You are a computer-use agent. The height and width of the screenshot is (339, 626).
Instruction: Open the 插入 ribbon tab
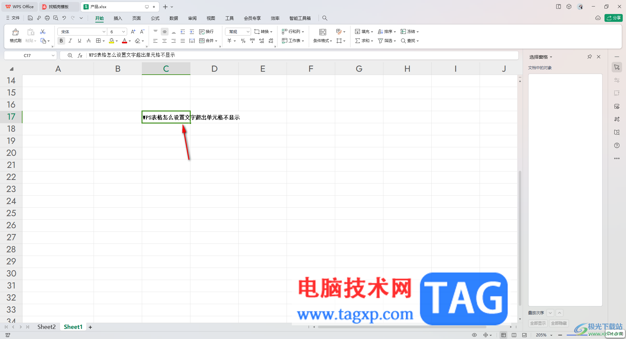[x=118, y=18]
